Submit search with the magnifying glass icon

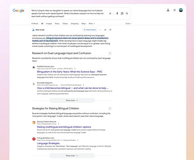pyautogui.click(x=127, y=13)
